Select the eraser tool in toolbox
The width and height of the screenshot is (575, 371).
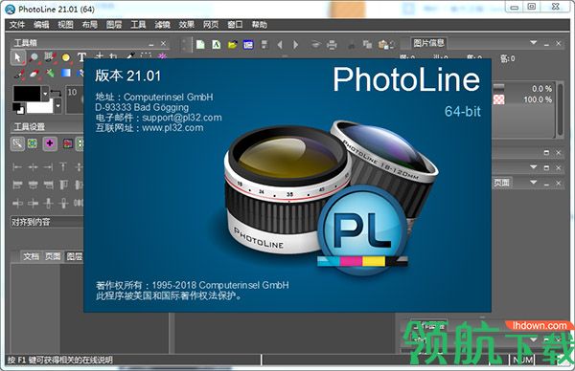34,74
